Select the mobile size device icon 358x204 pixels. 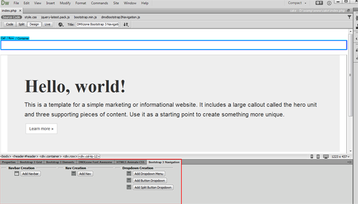[312, 157]
